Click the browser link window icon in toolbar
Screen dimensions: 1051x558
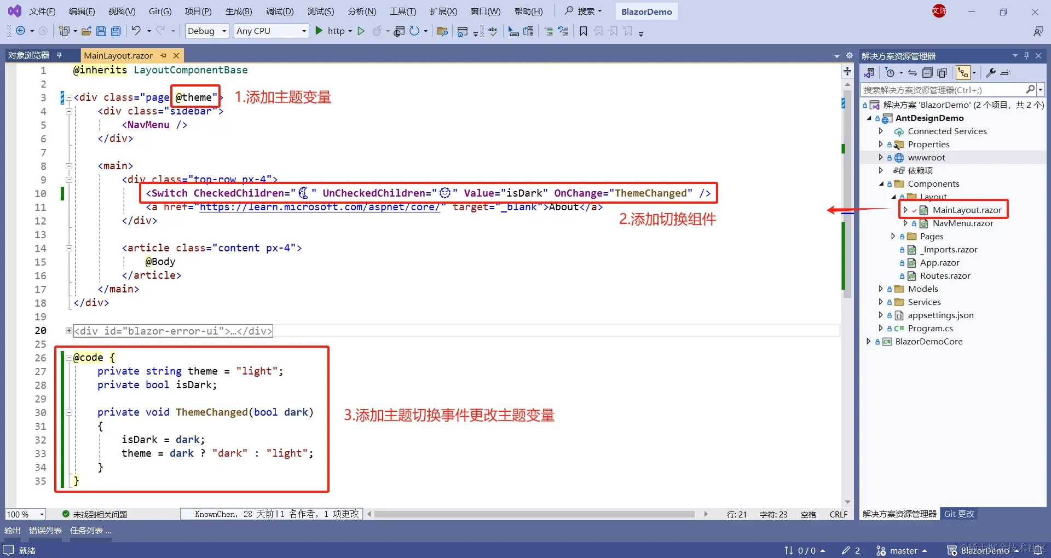coord(463,31)
